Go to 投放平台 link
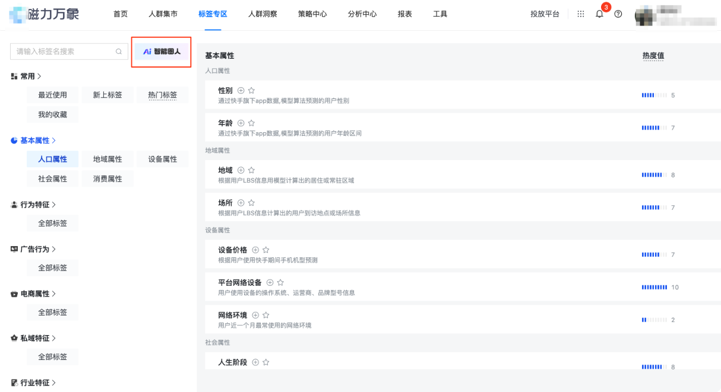721x392 pixels. pyautogui.click(x=545, y=14)
